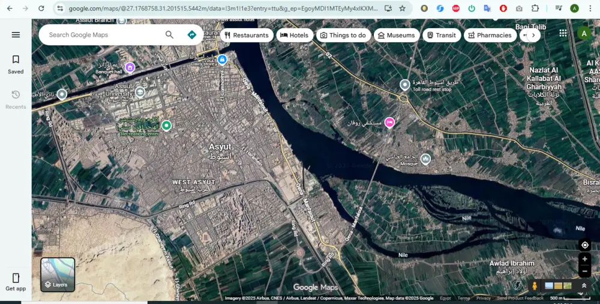
Task: Open the AdBlock Plus extension
Action: pyautogui.click(x=456, y=8)
